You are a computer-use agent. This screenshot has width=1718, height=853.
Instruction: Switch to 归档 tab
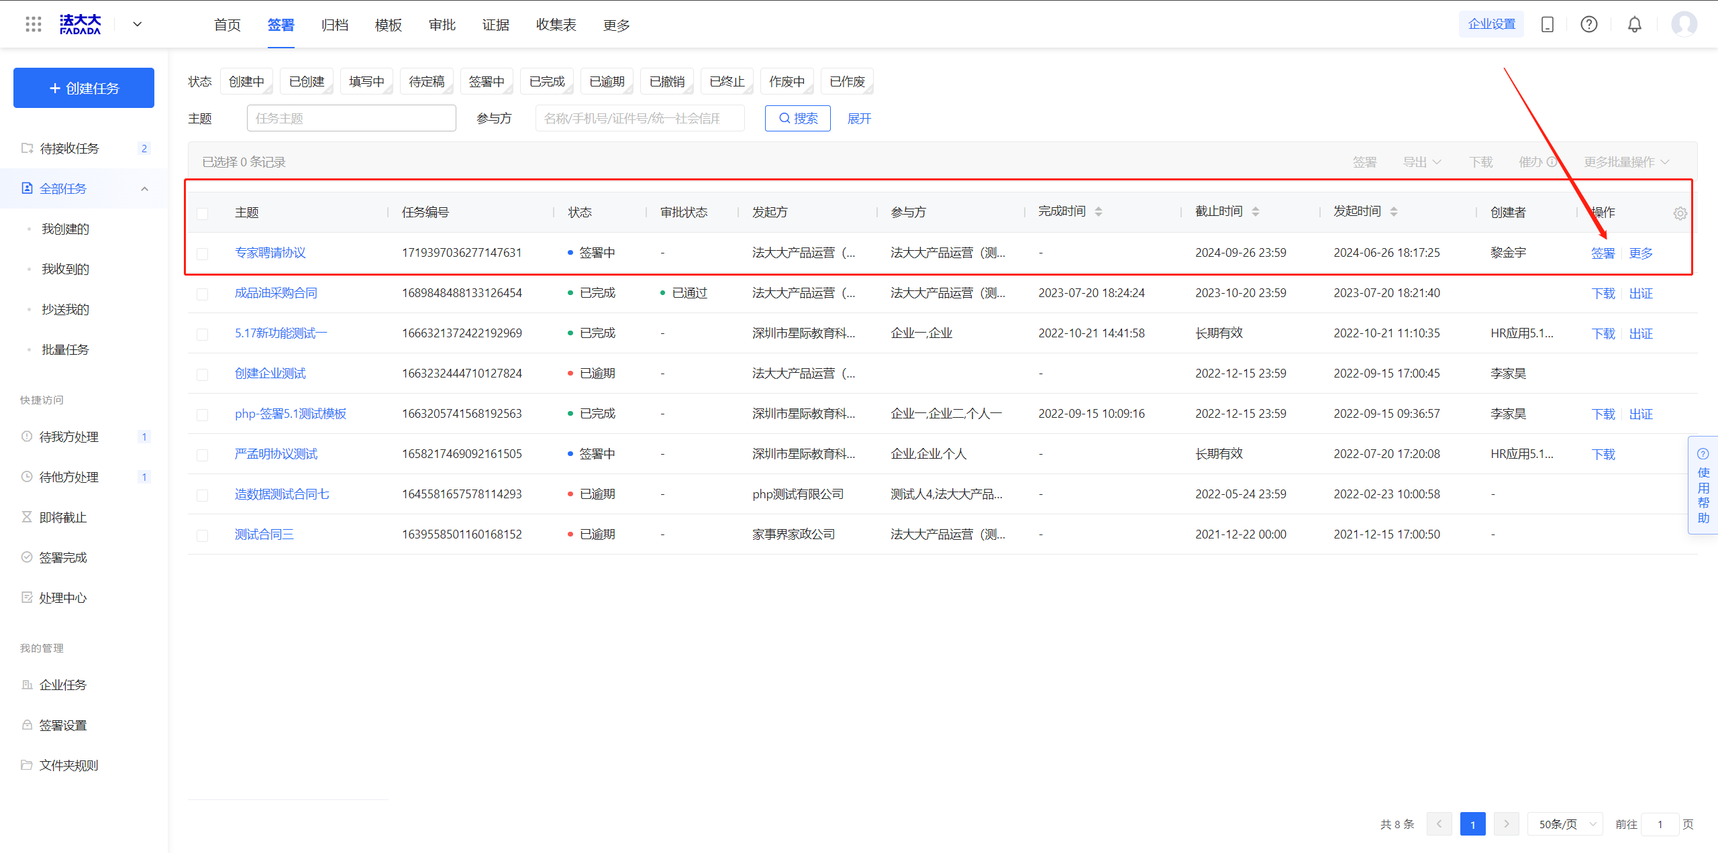(x=334, y=25)
